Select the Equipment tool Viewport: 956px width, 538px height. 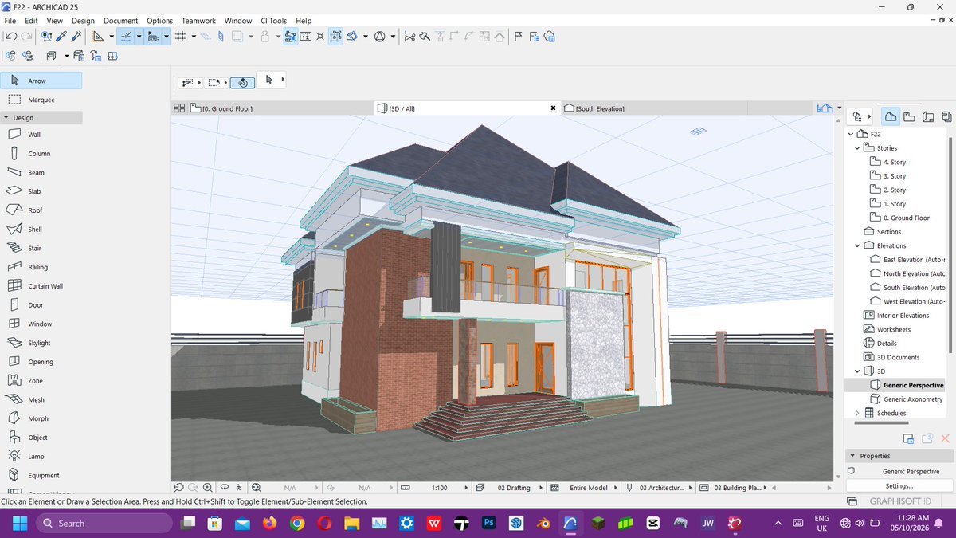[x=41, y=476]
